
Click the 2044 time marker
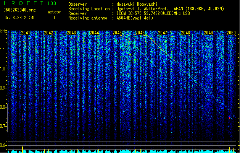pyautogui.click(x=94, y=33)
